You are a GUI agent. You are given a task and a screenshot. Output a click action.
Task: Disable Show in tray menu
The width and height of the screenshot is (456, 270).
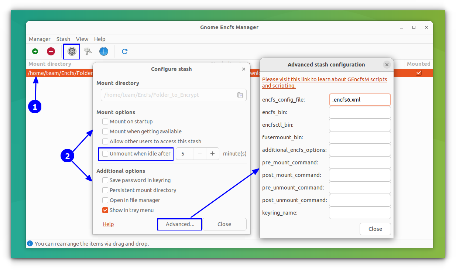pos(105,210)
